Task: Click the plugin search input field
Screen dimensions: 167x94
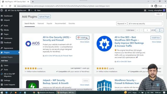Action: point(145,23)
